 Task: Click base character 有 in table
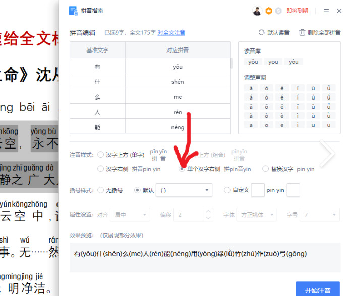point(97,66)
